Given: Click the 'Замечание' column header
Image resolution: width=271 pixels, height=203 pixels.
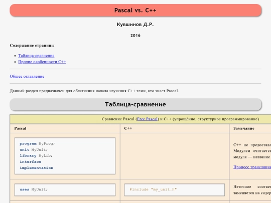Looking at the screenshot, I should (244, 128).
